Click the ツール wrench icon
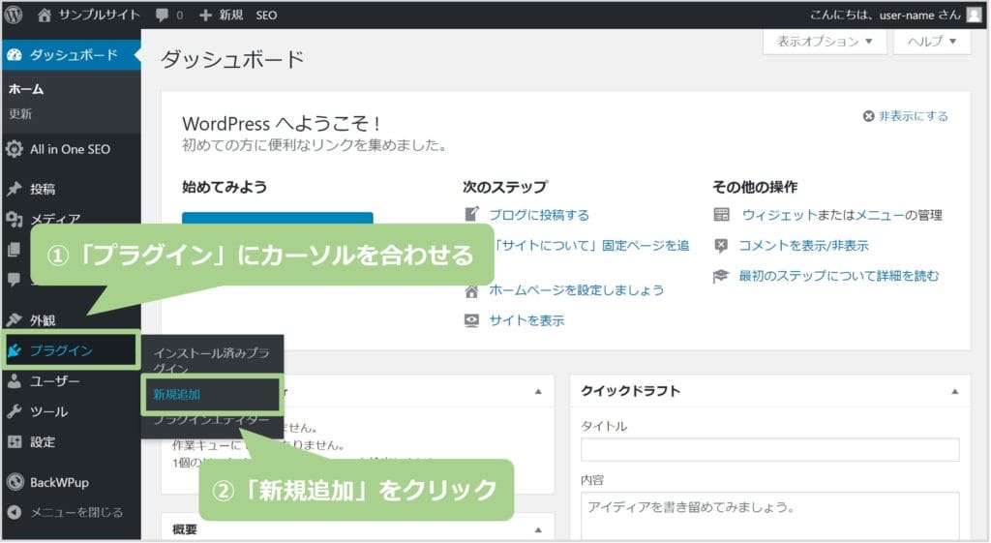This screenshot has width=991, height=543. 14,411
